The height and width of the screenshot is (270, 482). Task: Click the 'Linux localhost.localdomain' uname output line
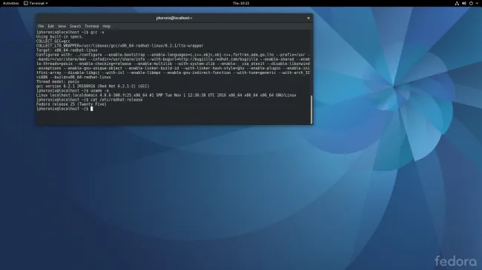pyautogui.click(x=166, y=95)
